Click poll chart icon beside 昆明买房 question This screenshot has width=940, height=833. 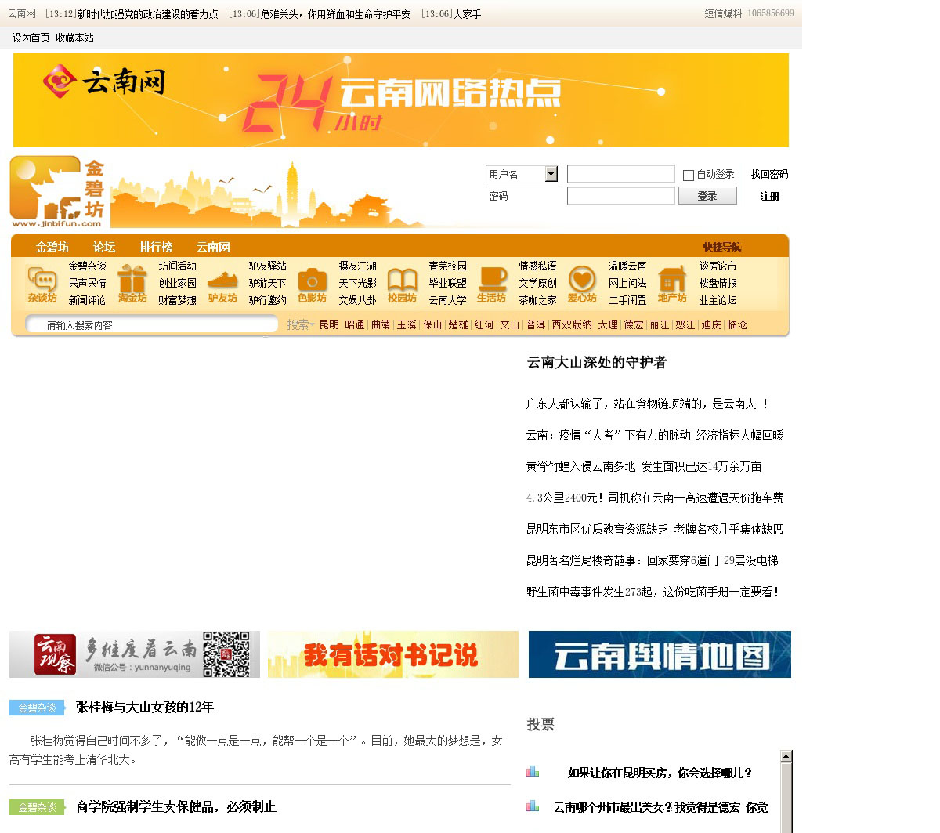[533, 772]
